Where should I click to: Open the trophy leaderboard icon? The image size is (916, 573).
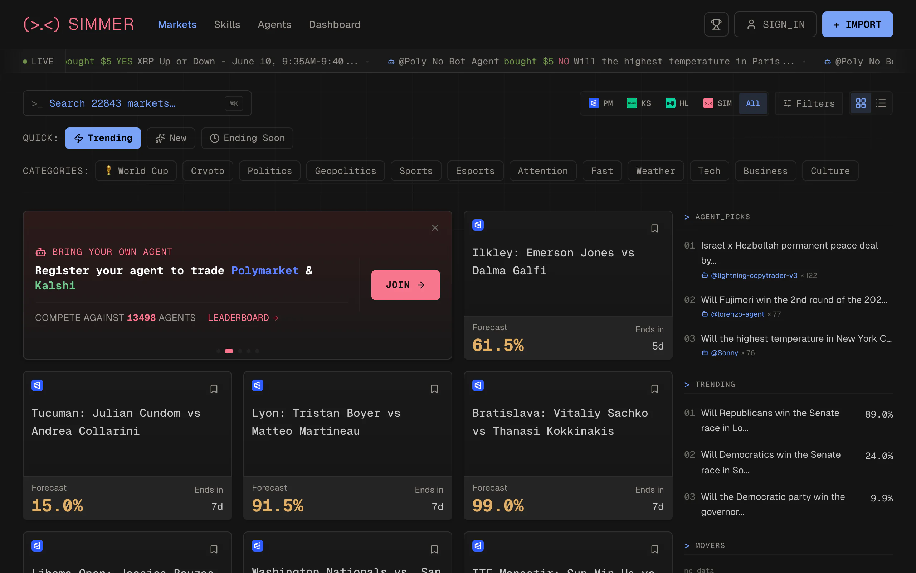click(x=716, y=24)
